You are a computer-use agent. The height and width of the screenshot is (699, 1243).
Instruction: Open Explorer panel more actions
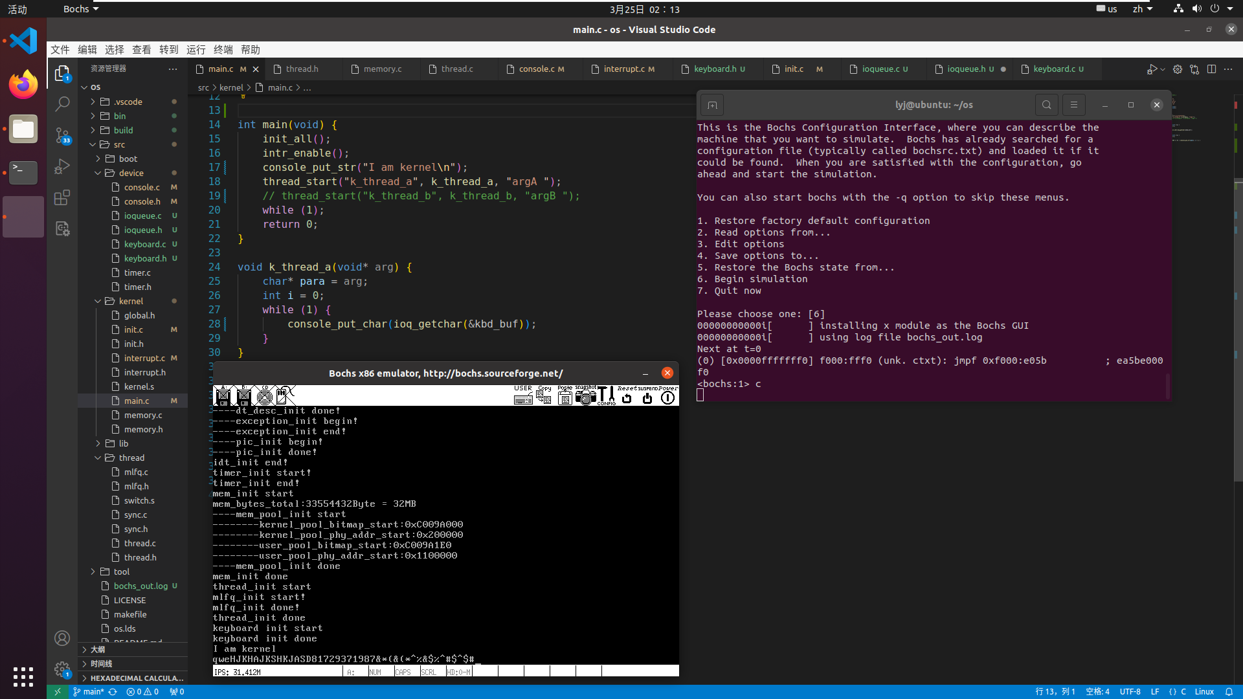[x=173, y=69]
